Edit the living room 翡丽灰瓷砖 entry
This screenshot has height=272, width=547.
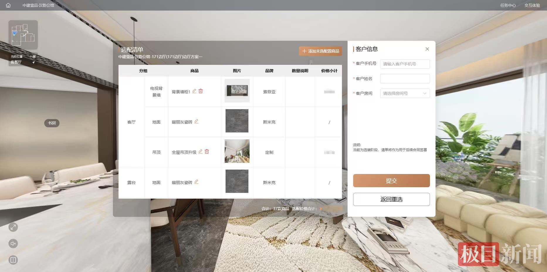click(196, 121)
